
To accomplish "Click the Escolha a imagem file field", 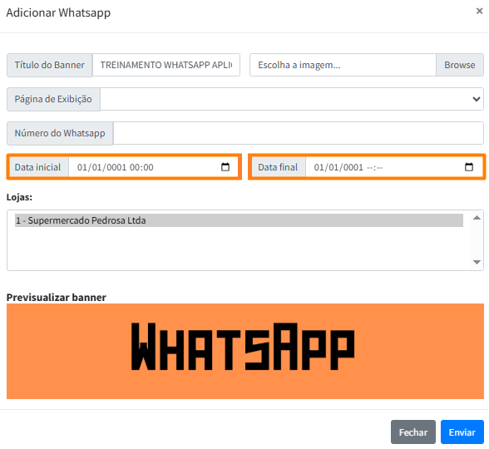I will point(343,65).
